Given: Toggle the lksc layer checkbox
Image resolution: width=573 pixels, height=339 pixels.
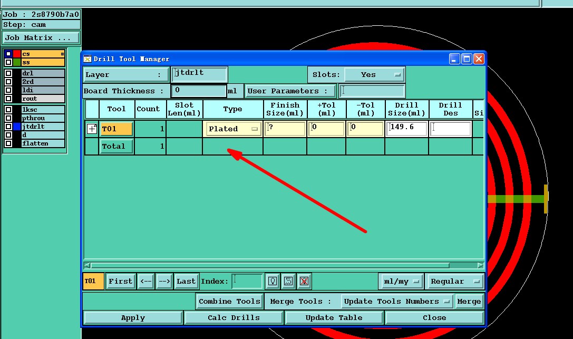Looking at the screenshot, I should pos(8,110).
